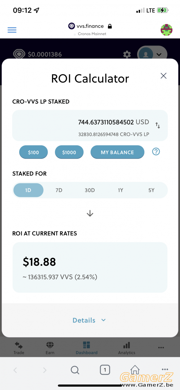Set staked amount to $1000
180x390 pixels.
tap(69, 152)
